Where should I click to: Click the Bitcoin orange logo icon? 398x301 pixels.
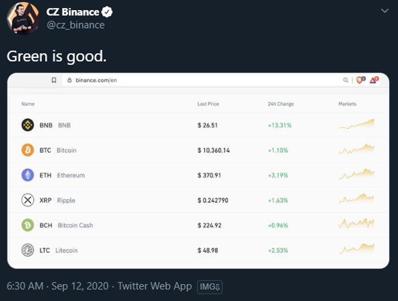[x=27, y=150]
